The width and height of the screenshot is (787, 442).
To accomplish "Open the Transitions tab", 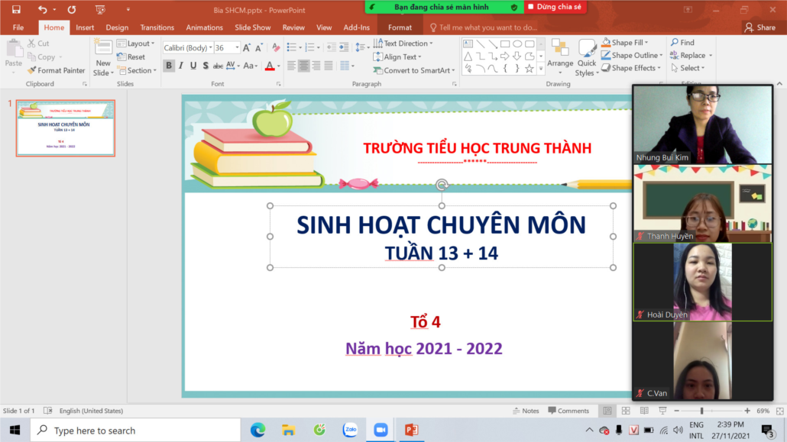I will click(x=157, y=27).
